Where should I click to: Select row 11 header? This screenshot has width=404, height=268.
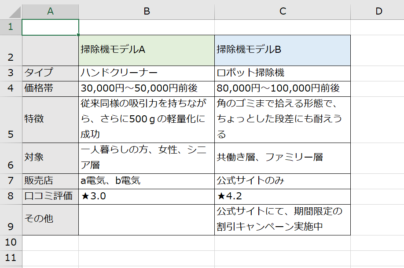11,258
